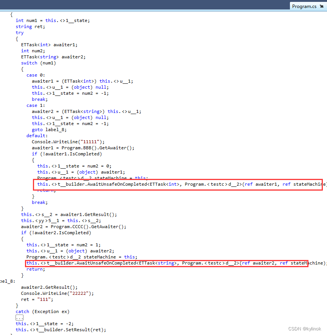The image size is (327, 335).
Task: Click the label_8 label in the left margin
Action: pyautogui.click(x=7, y=281)
